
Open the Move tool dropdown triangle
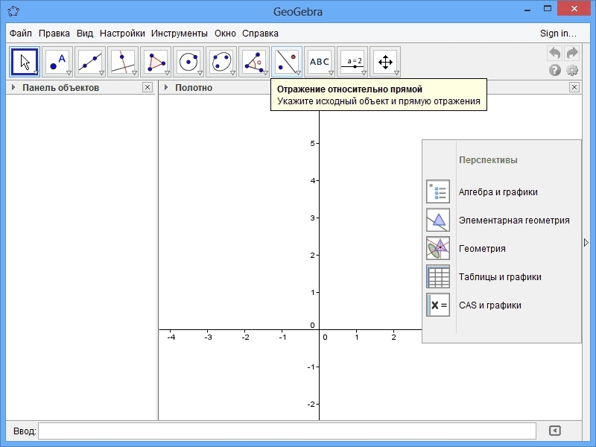click(36, 72)
